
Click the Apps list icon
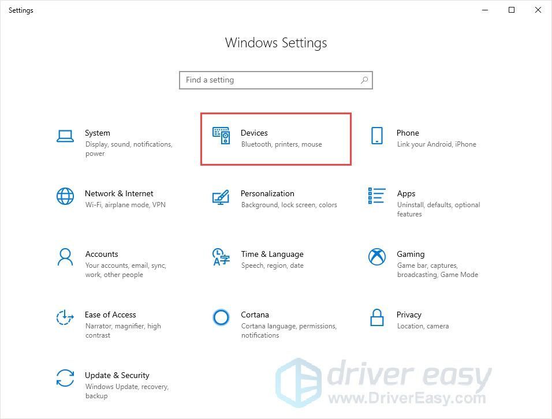376,196
